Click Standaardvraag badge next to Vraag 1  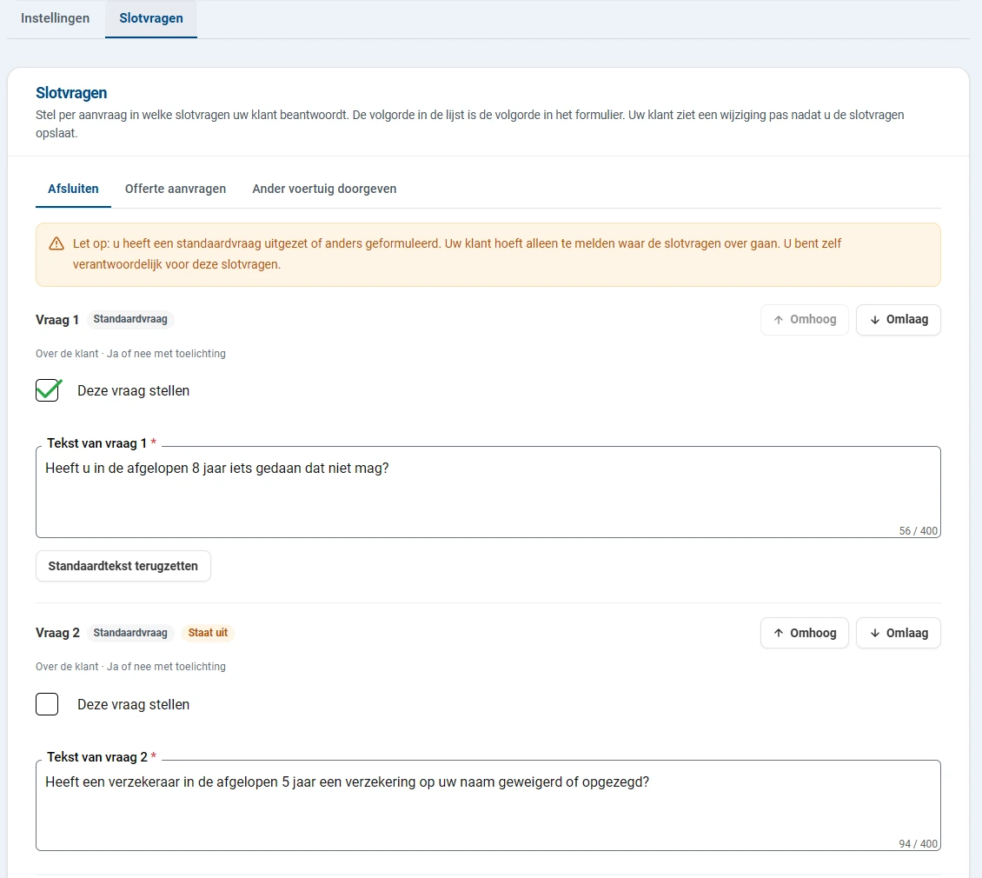coord(130,319)
